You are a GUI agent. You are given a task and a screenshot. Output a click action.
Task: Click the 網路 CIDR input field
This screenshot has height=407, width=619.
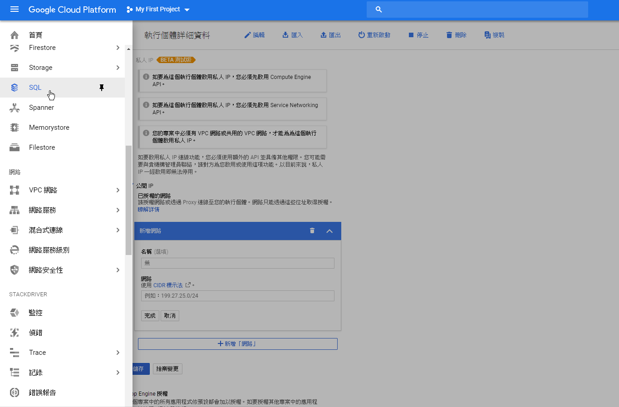point(238,296)
